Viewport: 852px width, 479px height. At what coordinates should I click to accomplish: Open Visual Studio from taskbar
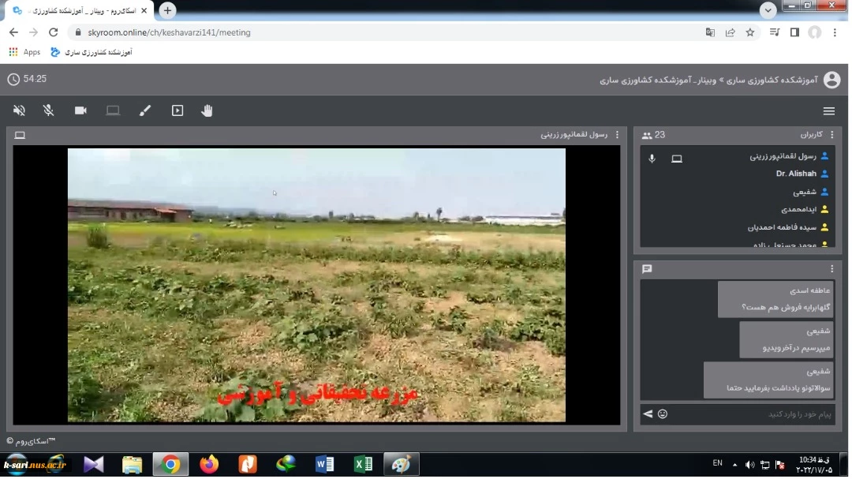[x=93, y=466]
